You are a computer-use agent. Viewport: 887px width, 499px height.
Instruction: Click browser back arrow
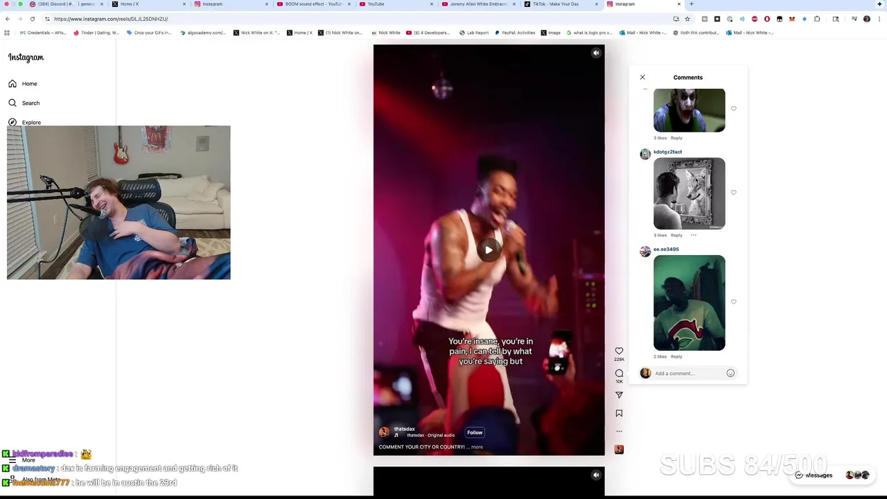tap(8, 19)
